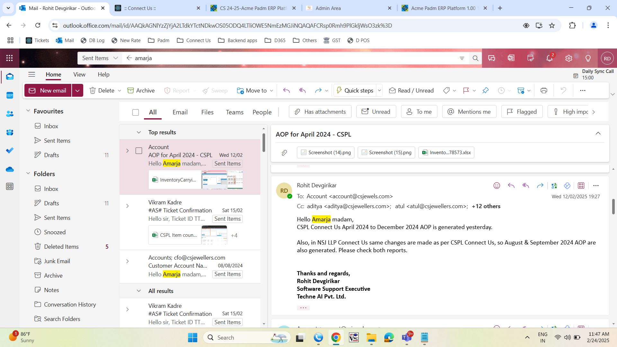Flag the message using the ribbon flag

(466, 91)
